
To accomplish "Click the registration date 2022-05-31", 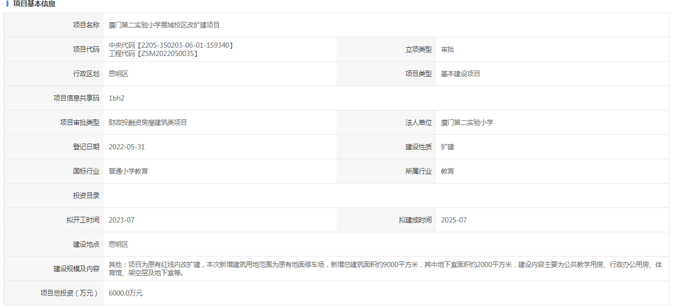I will click(x=127, y=147).
